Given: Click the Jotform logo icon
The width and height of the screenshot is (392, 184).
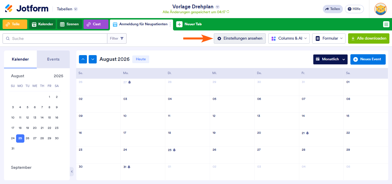Looking at the screenshot, I should (x=9, y=9).
